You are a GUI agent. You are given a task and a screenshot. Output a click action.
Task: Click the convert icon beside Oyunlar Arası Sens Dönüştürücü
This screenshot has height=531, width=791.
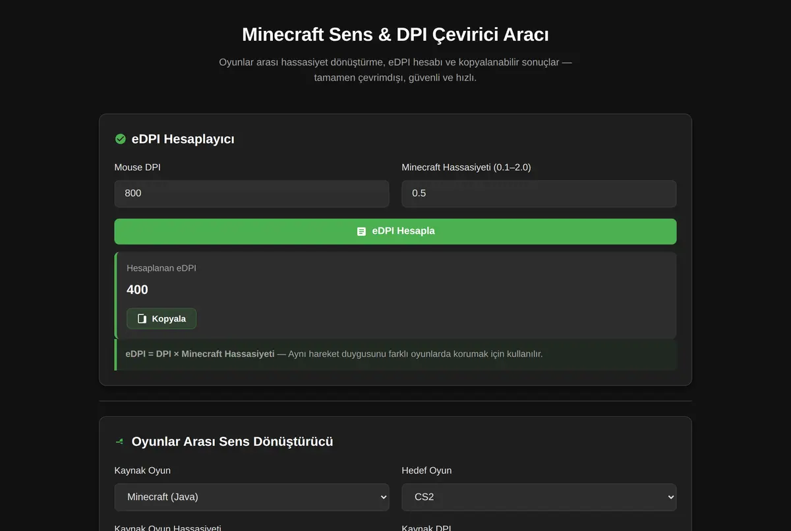[x=119, y=441]
